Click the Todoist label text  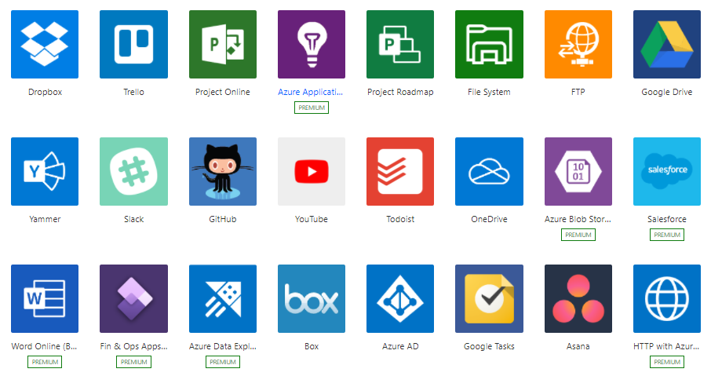400,219
